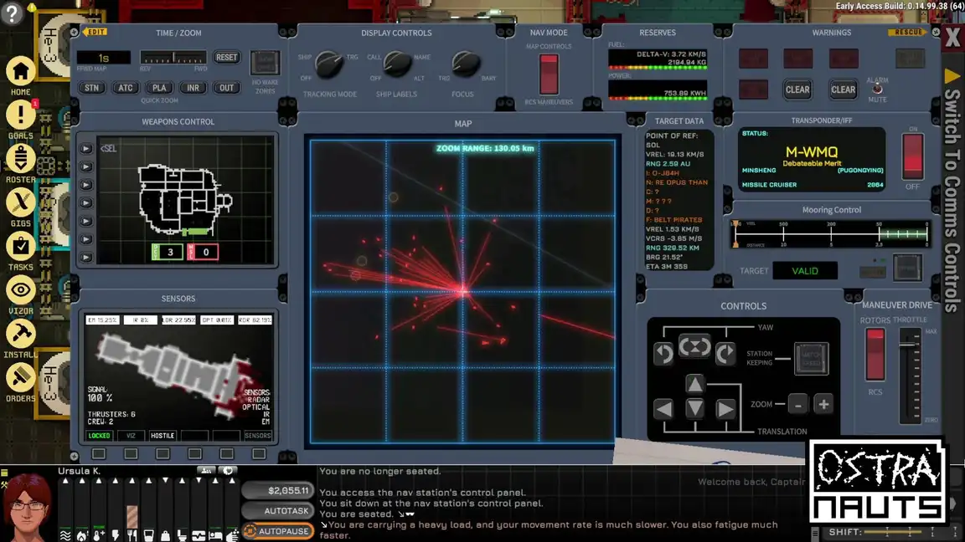
Task: Open the Roster sidebar icon
Action: pos(20,159)
